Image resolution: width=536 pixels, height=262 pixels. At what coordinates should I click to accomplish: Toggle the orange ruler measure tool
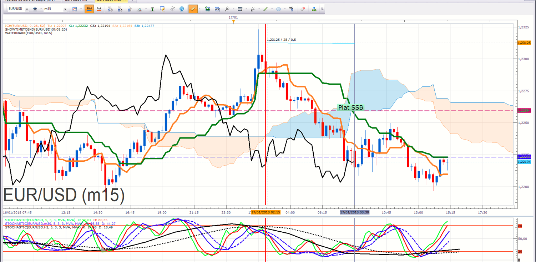point(193,9)
